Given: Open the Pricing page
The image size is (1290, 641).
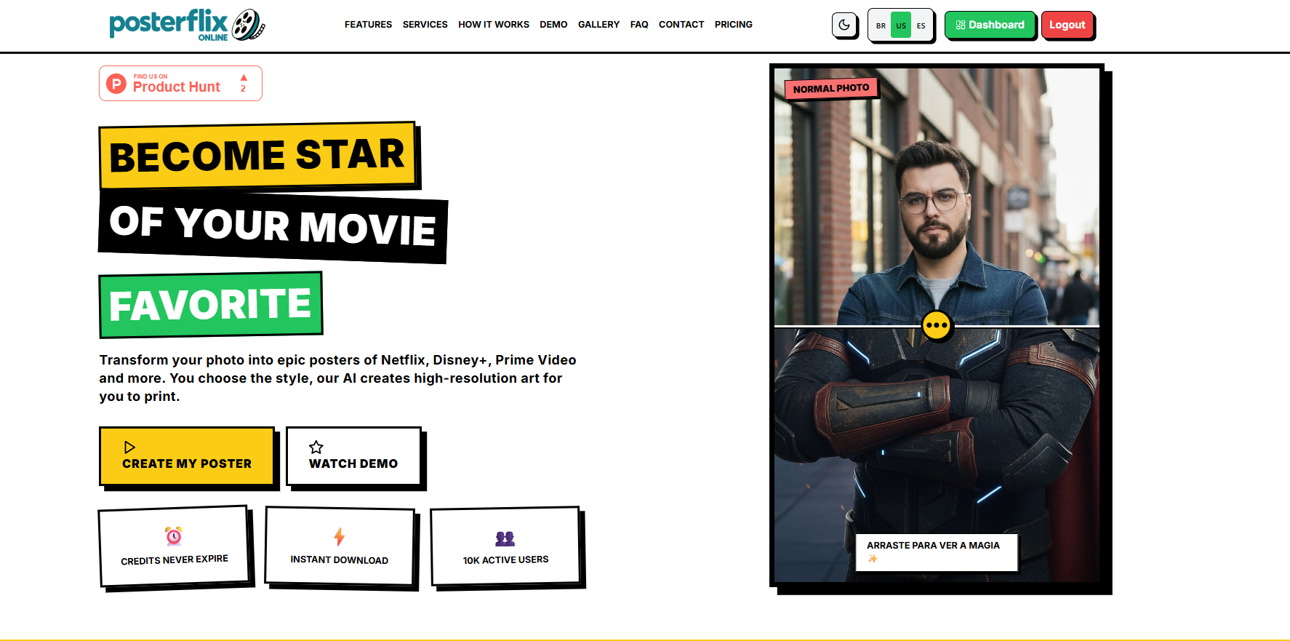Looking at the screenshot, I should tap(733, 25).
